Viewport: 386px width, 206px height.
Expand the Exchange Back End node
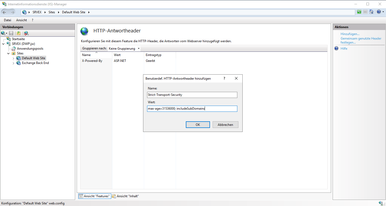click(x=14, y=63)
